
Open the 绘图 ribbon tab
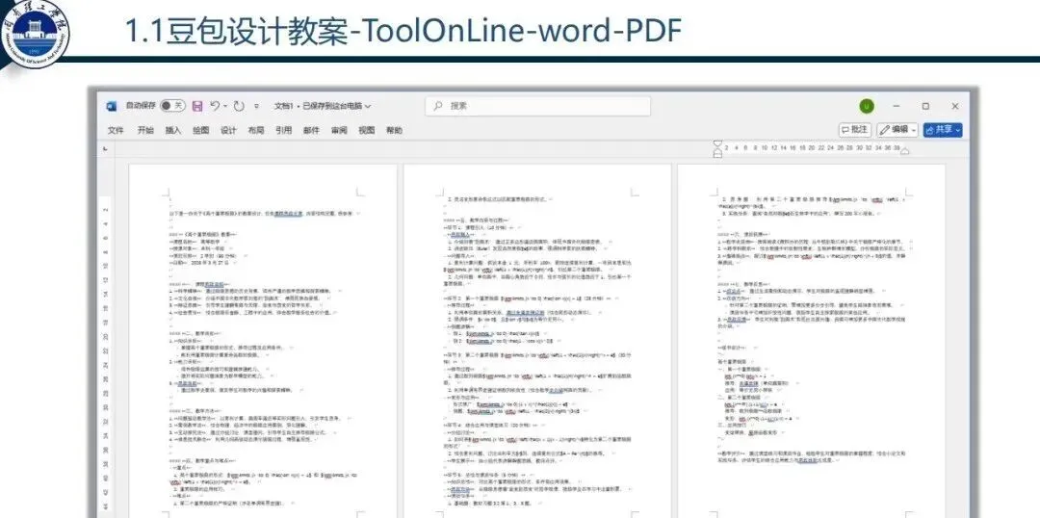[201, 130]
